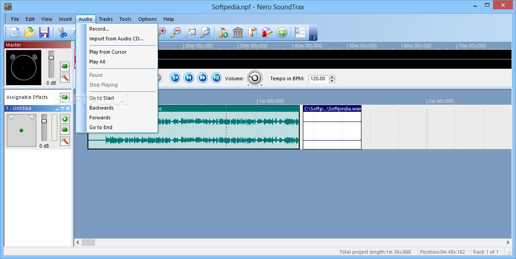Click track 1 volume fader handle
516x259 pixels.
(44, 121)
